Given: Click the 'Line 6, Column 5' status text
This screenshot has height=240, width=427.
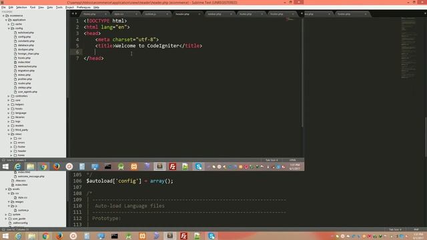Looking at the screenshot, I should (x=16, y=160).
